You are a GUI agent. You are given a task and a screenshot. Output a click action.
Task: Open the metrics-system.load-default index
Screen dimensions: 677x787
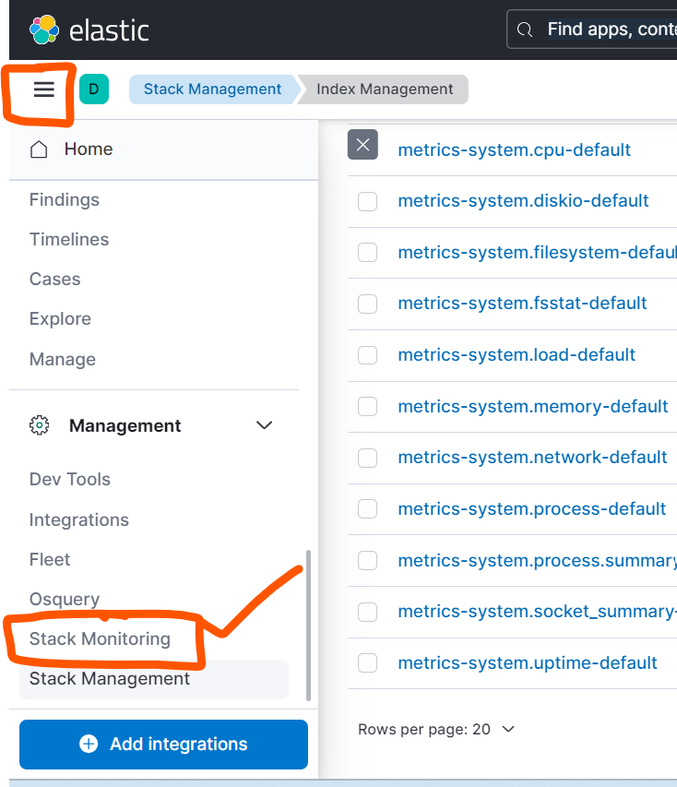point(517,355)
